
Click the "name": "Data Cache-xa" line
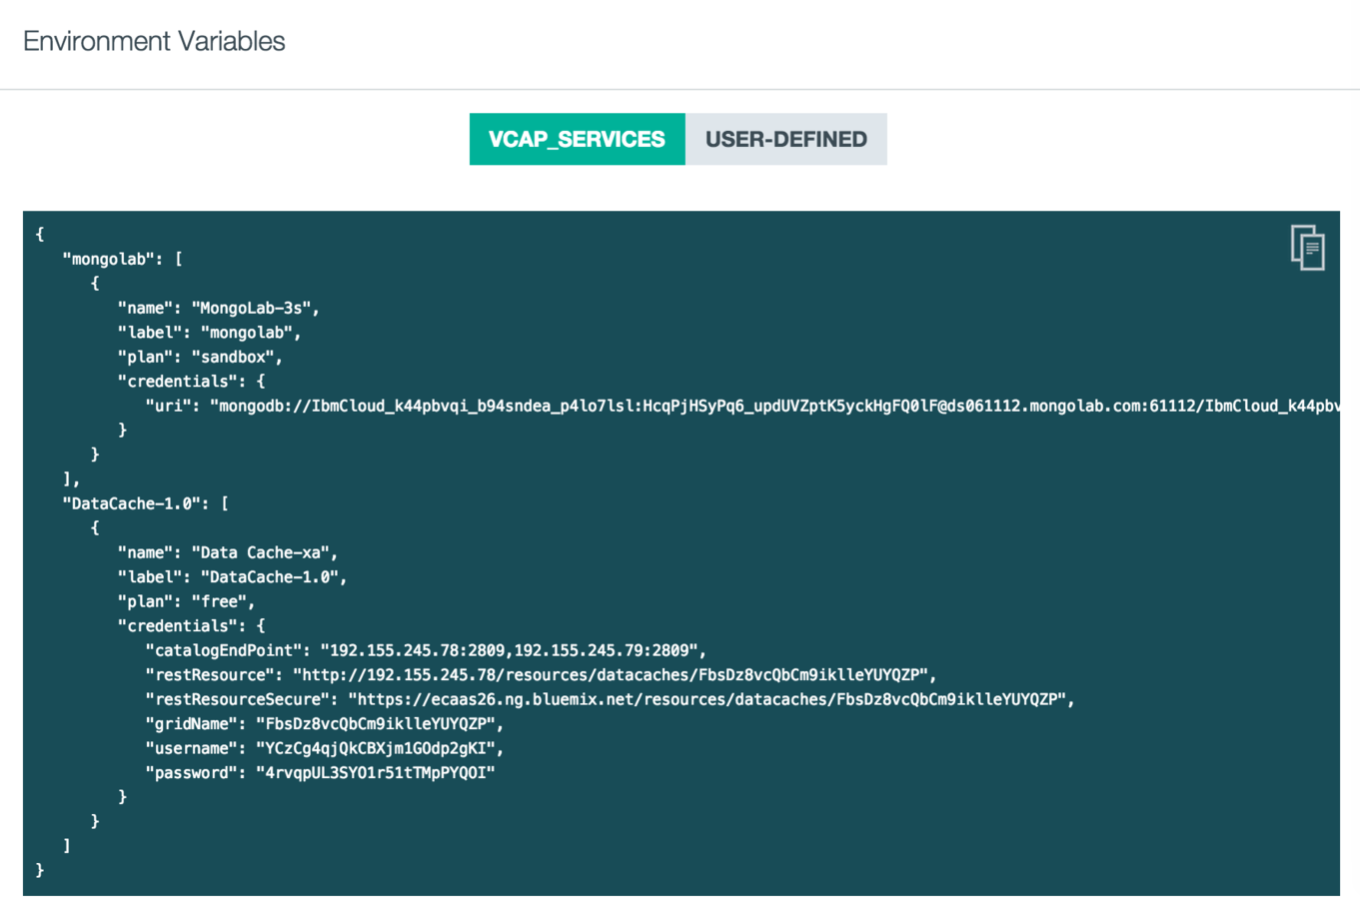click(228, 552)
